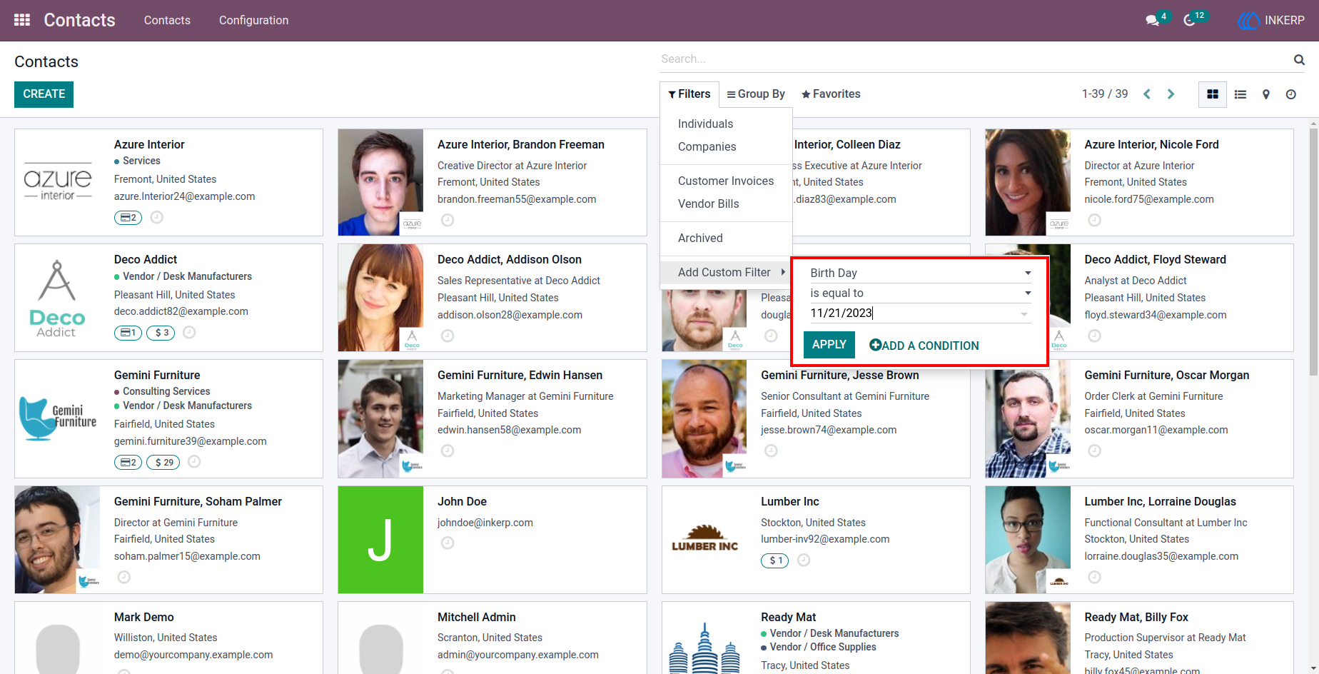This screenshot has width=1319, height=674.
Task: Open the Contacts menu in the top bar
Action: [x=167, y=20]
